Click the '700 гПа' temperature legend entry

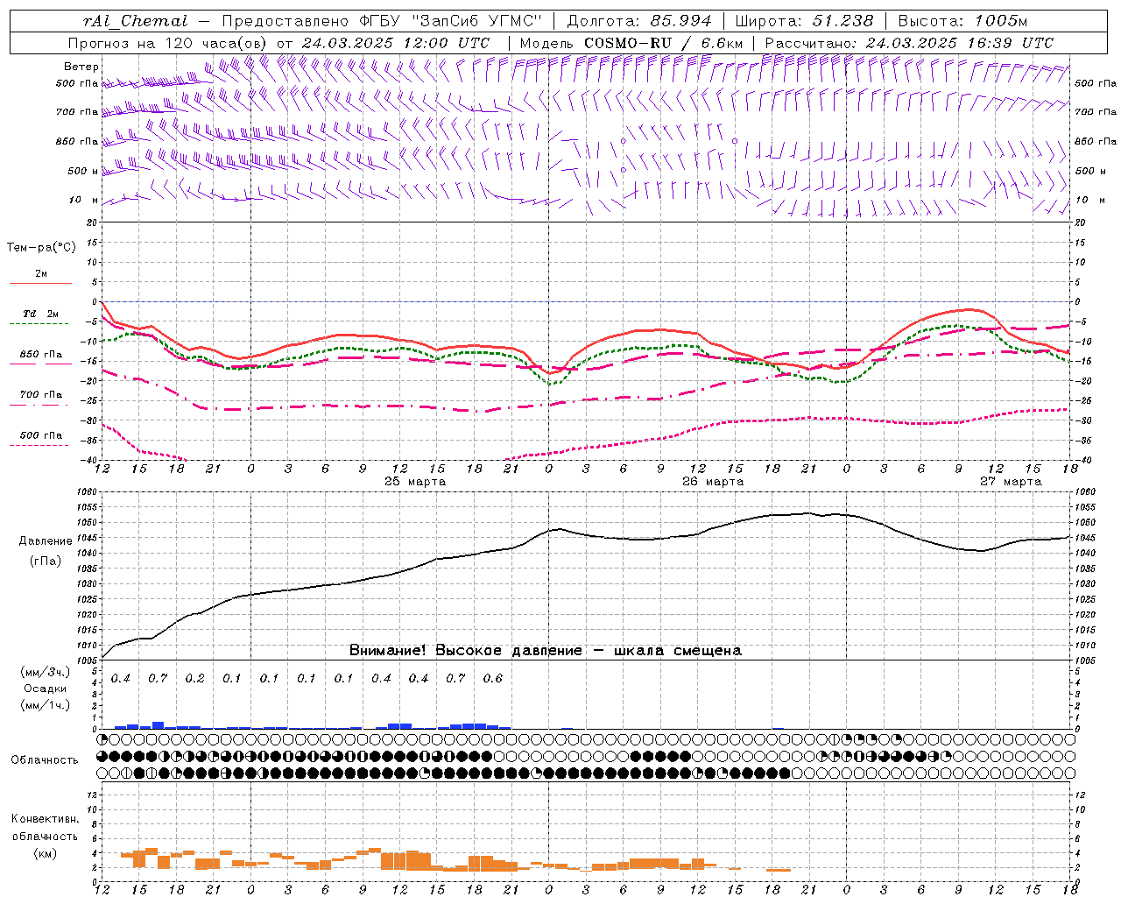point(40,395)
